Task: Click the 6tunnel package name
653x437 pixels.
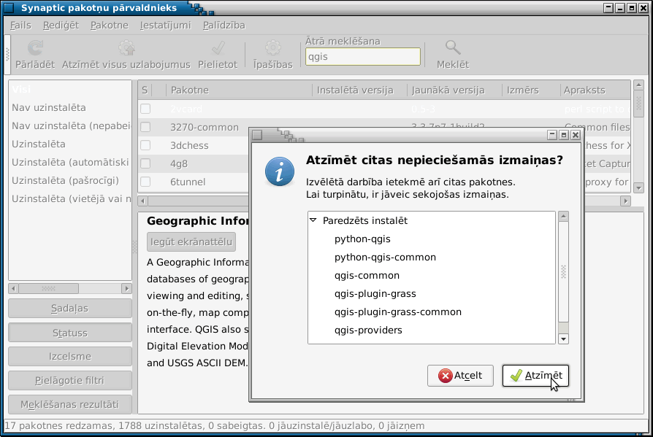Action: 188,182
